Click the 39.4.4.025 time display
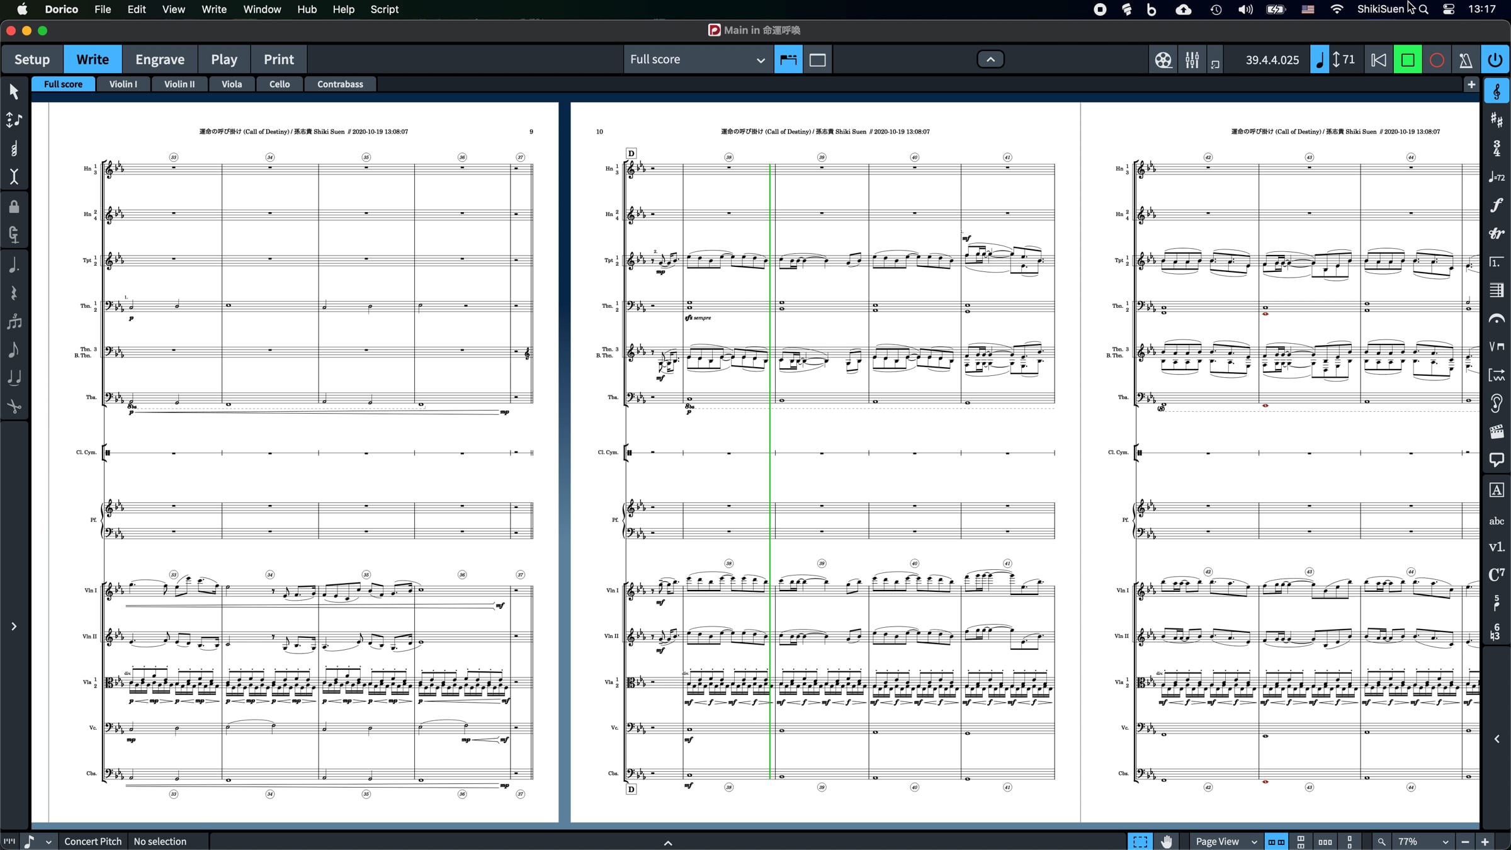Screen dimensions: 1511x850 [1272, 60]
